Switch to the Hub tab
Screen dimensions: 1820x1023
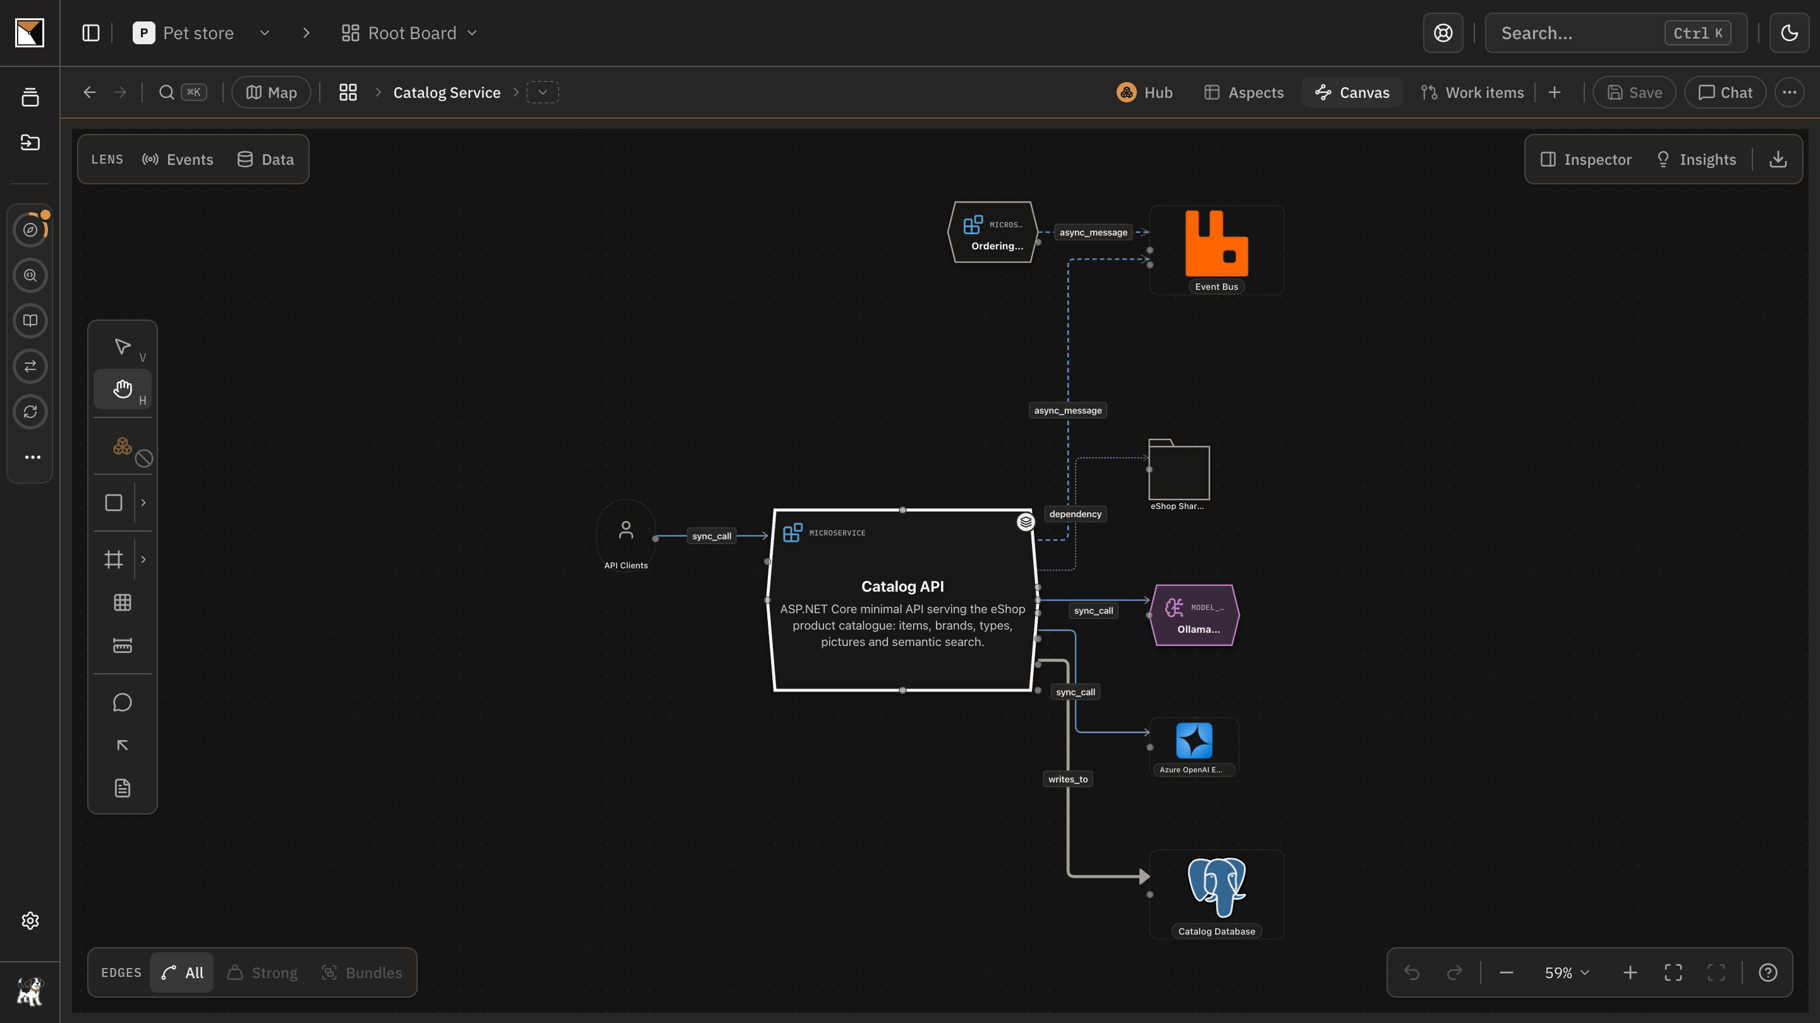(1144, 92)
